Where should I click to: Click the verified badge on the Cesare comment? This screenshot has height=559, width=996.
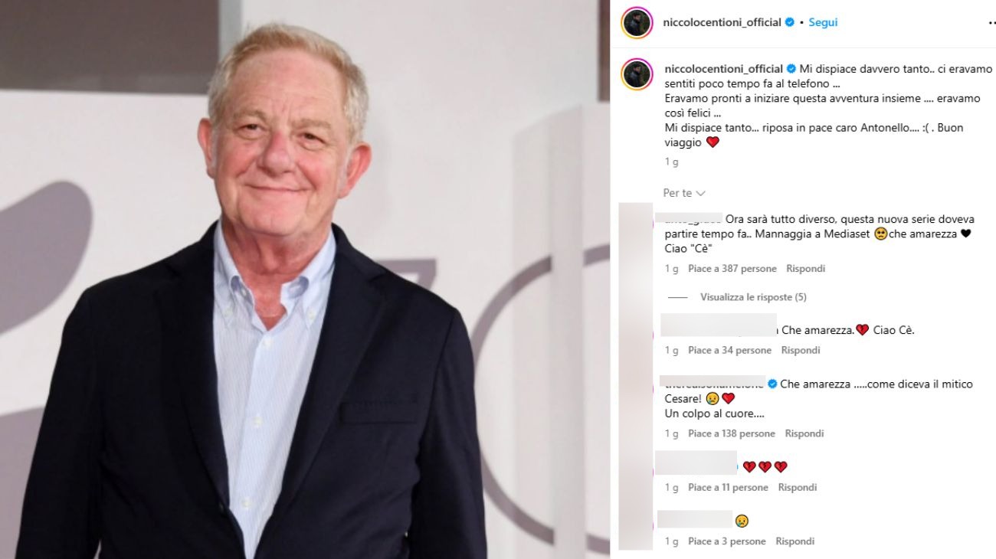pos(772,384)
